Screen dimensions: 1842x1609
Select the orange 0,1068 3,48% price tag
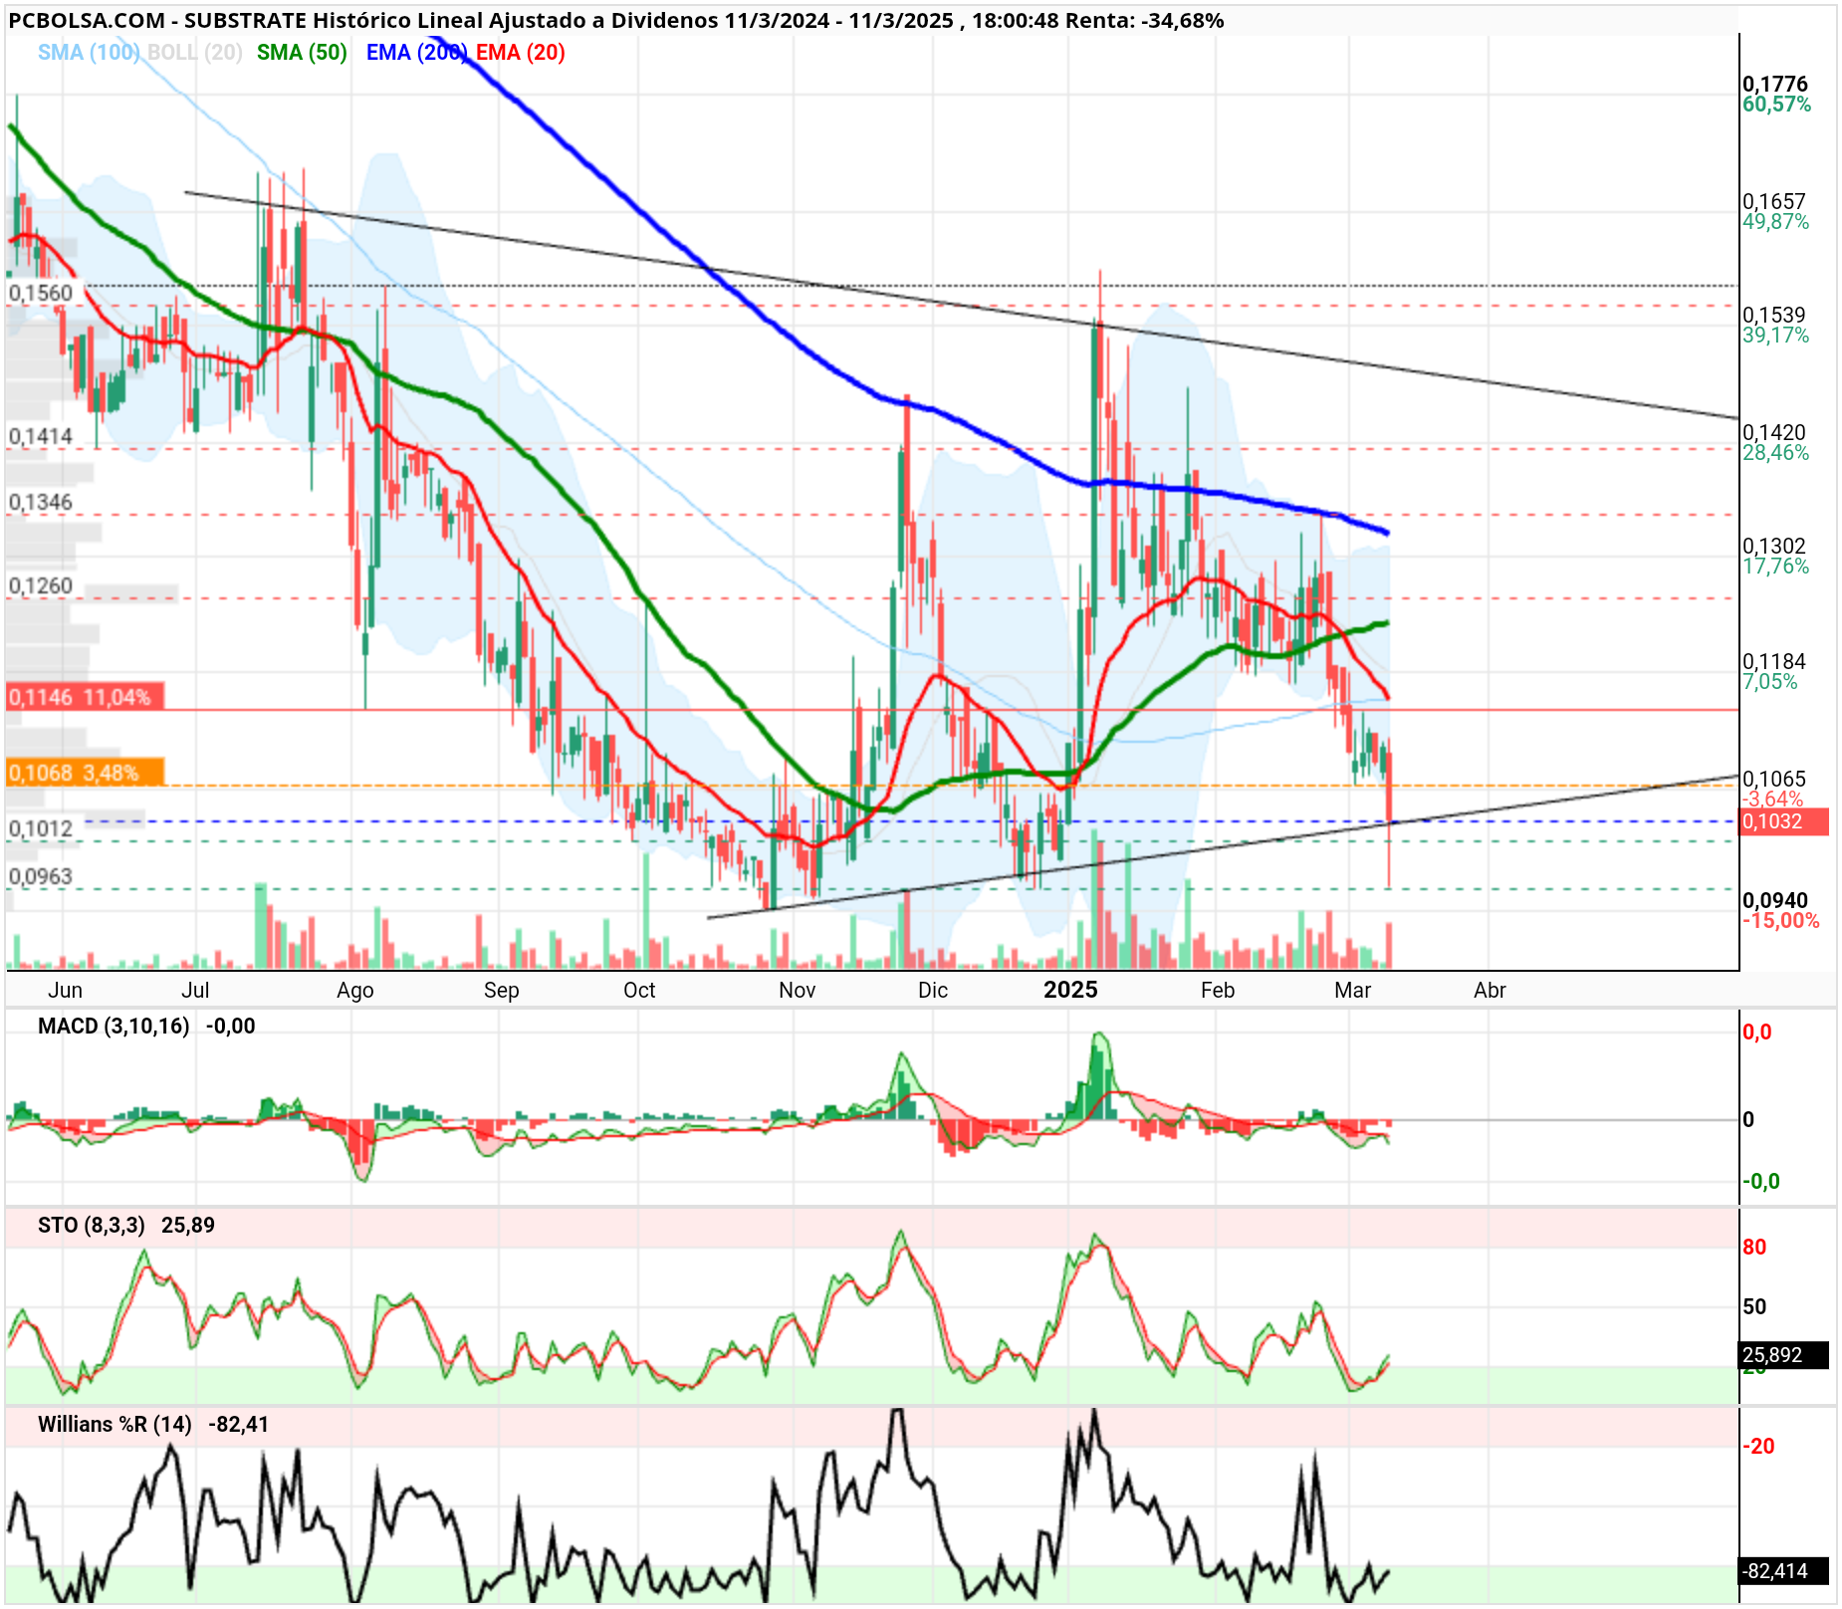(85, 773)
